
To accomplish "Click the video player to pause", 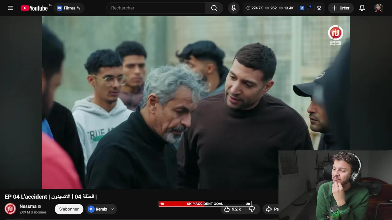I will (x=196, y=102).
